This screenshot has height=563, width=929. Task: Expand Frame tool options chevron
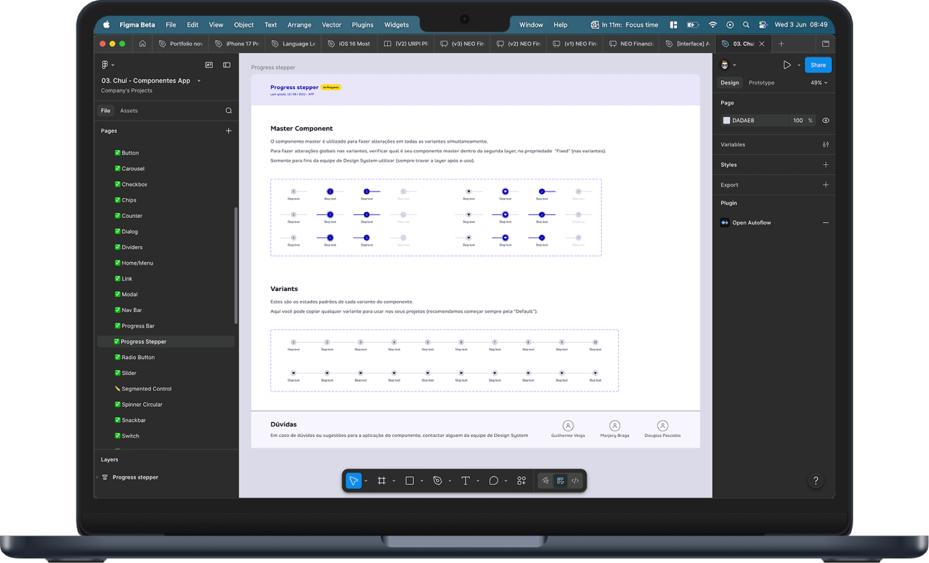(394, 481)
